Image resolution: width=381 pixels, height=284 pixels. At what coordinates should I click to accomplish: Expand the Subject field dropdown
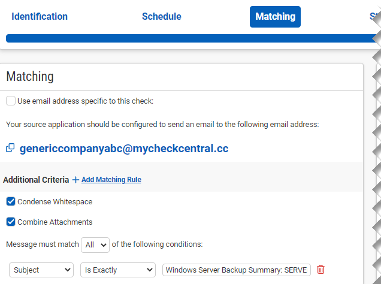click(x=41, y=270)
